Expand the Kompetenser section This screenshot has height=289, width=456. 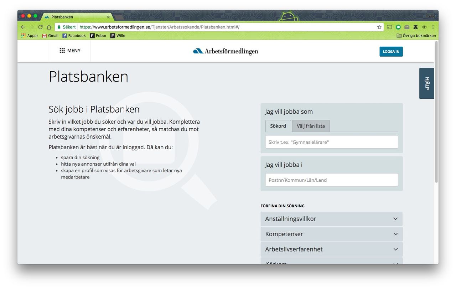click(332, 234)
